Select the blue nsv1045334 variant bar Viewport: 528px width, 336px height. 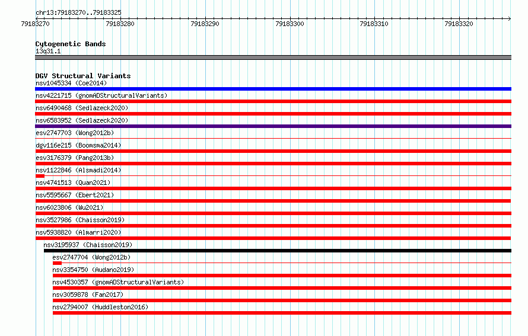(x=273, y=89)
